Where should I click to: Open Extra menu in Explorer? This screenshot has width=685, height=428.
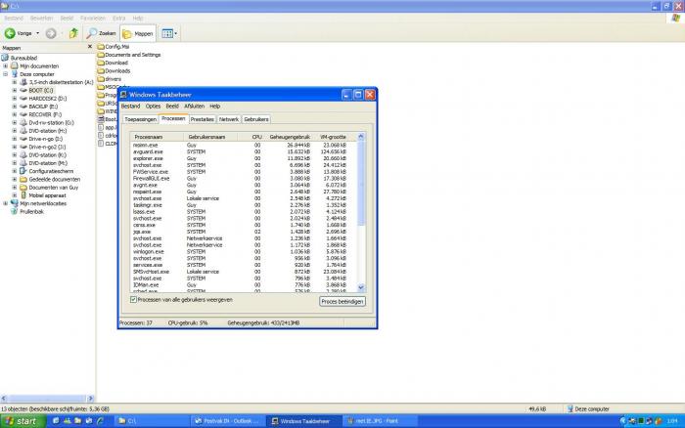[x=118, y=18]
